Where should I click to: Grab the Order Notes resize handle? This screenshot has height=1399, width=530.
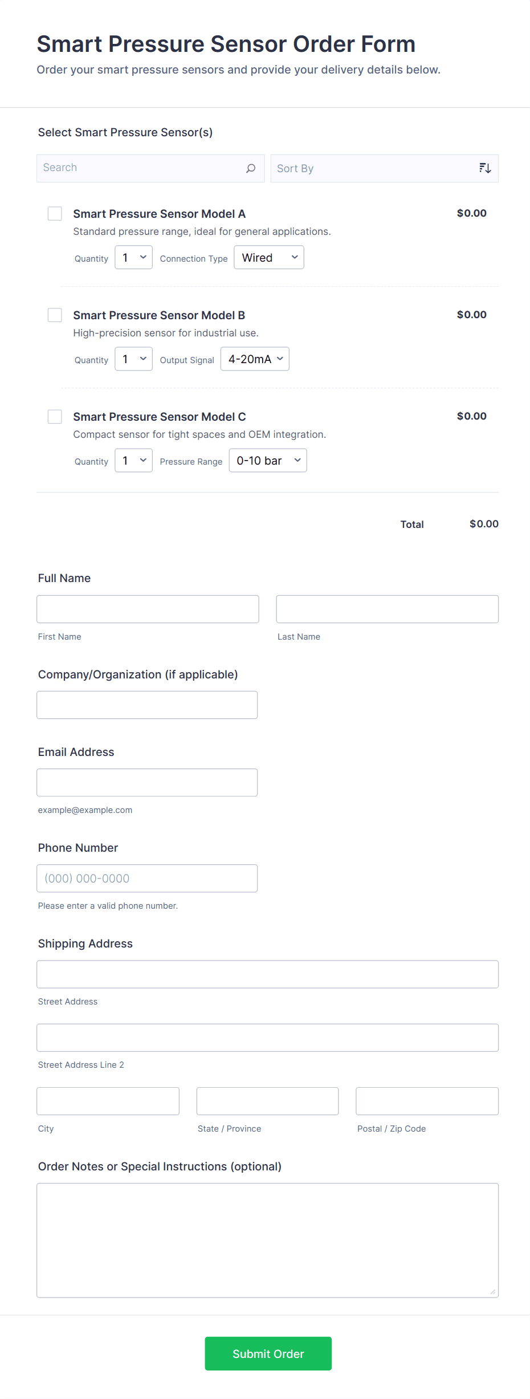pyautogui.click(x=493, y=1292)
